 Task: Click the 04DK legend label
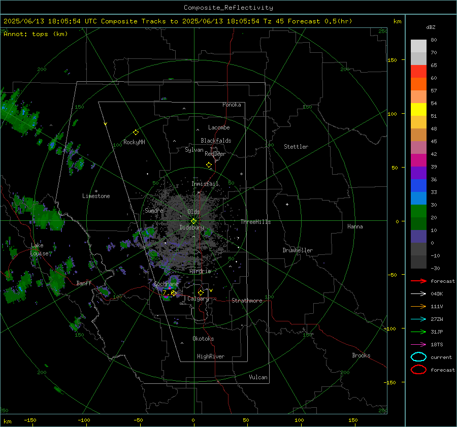[437, 294]
